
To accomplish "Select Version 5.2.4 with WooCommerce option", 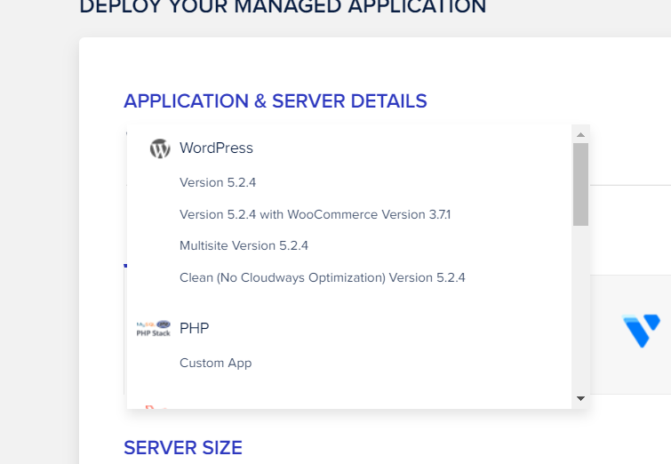I will coord(315,214).
